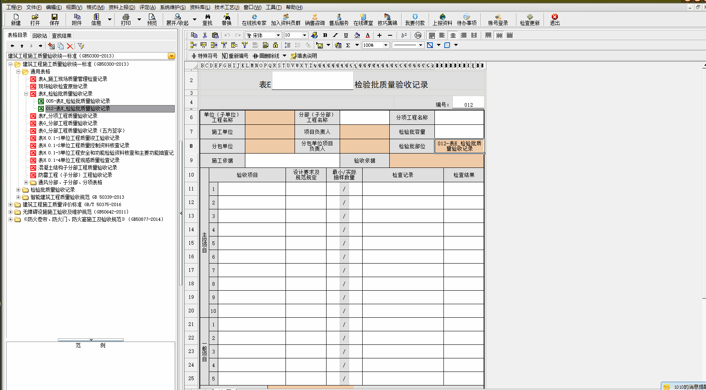Expand the 检验批质量验收记录 tree folder

[18, 190]
